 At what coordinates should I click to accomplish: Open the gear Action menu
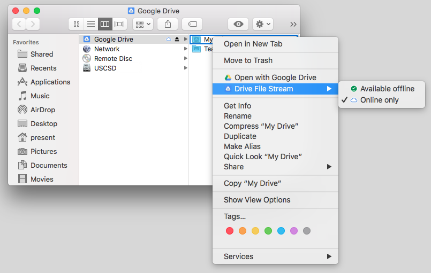coord(263,24)
